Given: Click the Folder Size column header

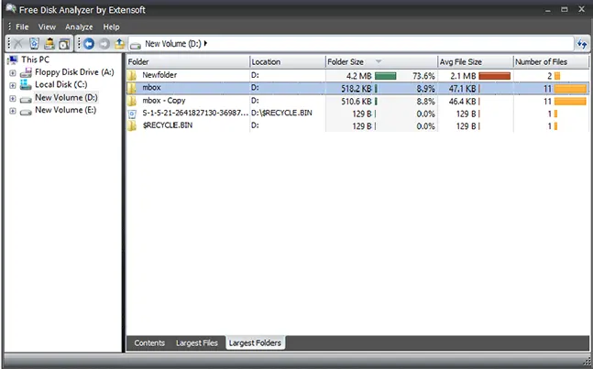Looking at the screenshot, I should click(x=381, y=62).
